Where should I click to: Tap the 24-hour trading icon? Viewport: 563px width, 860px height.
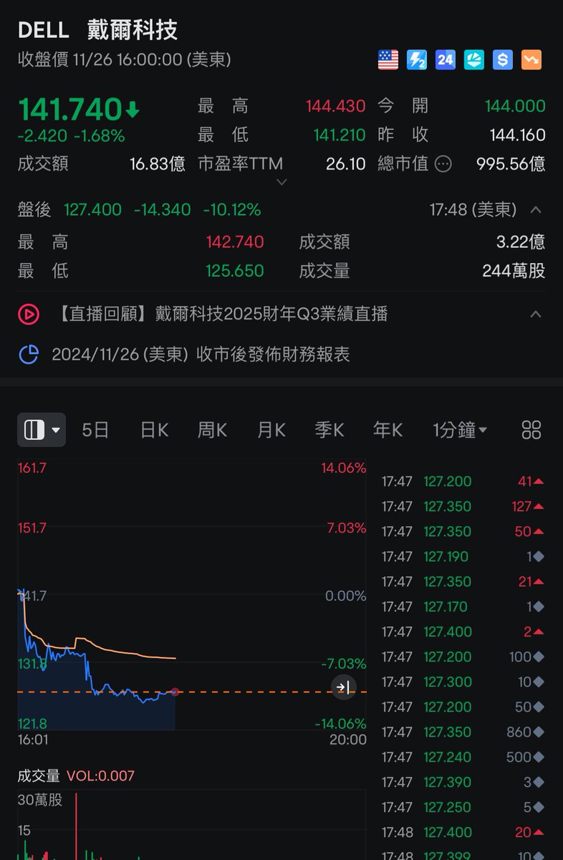(x=446, y=59)
